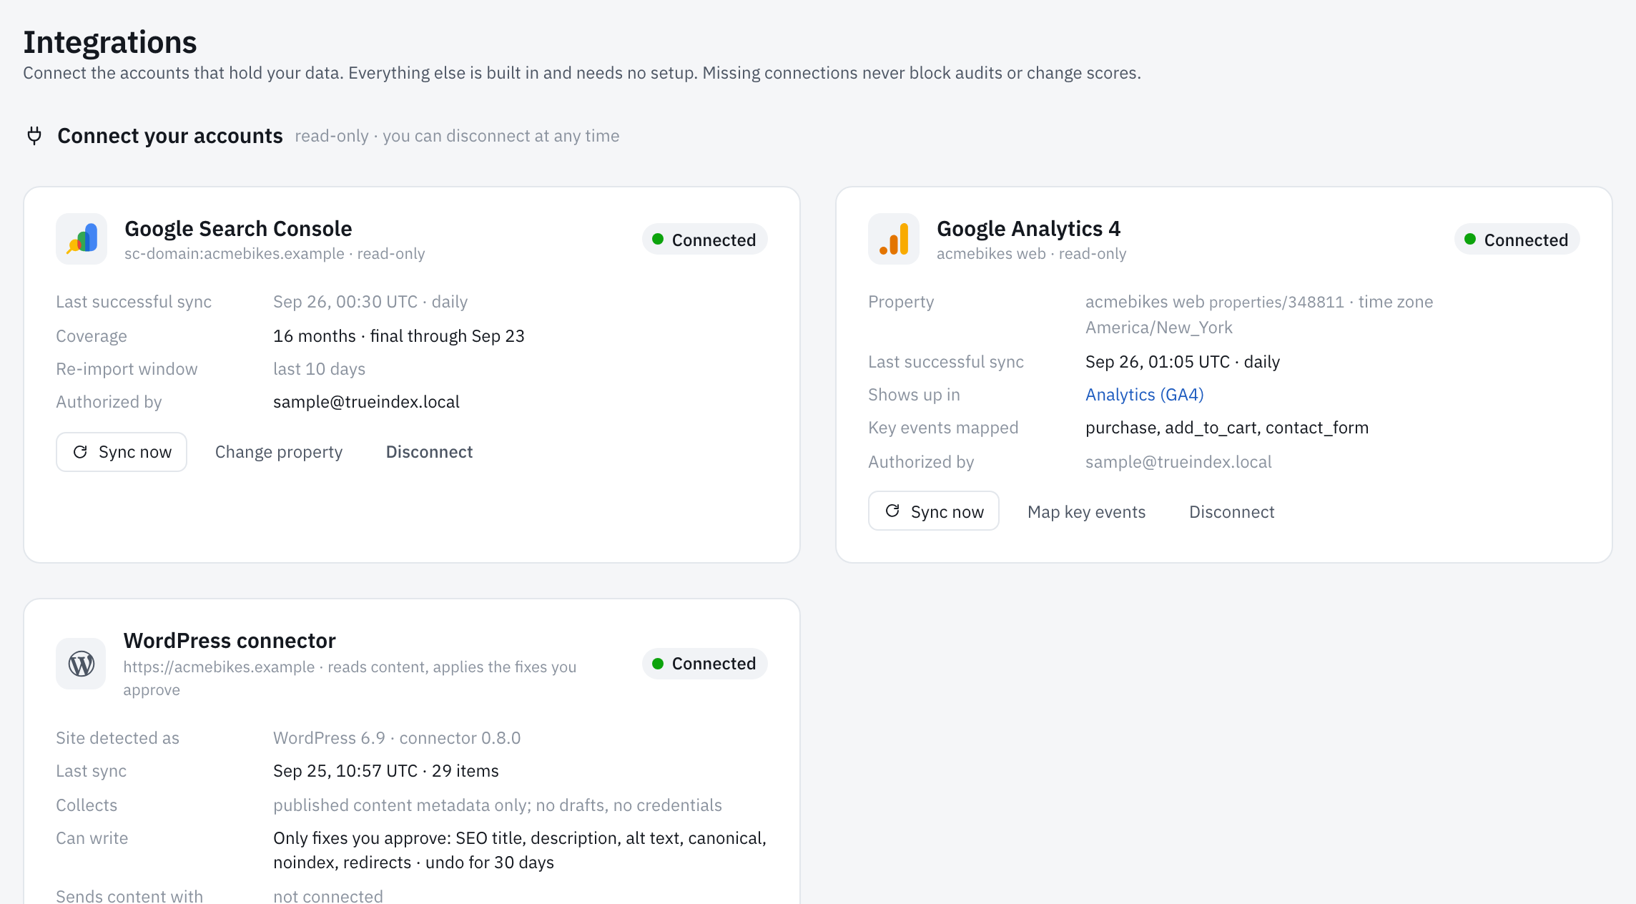Click Connected status badge on WordPress connector card

(705, 664)
